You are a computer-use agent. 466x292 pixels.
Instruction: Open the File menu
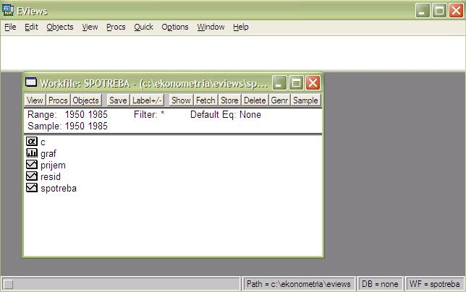point(9,27)
